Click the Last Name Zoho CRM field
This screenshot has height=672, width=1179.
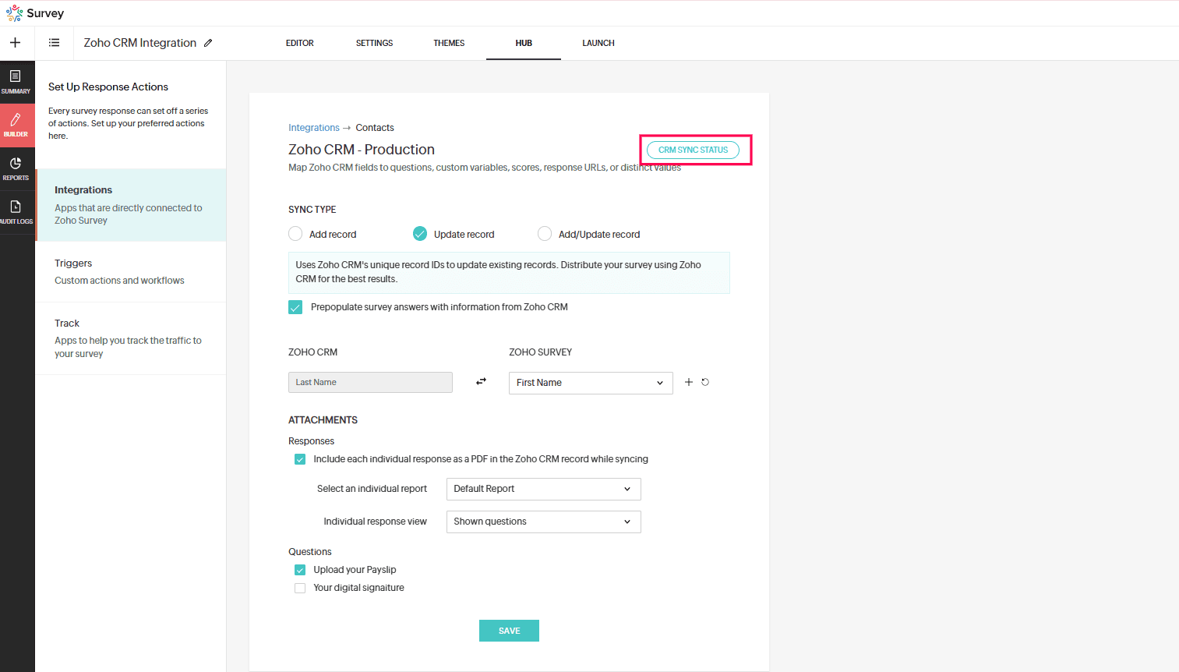tap(370, 382)
